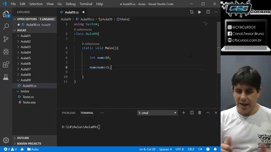Open the Help menu

100,4
